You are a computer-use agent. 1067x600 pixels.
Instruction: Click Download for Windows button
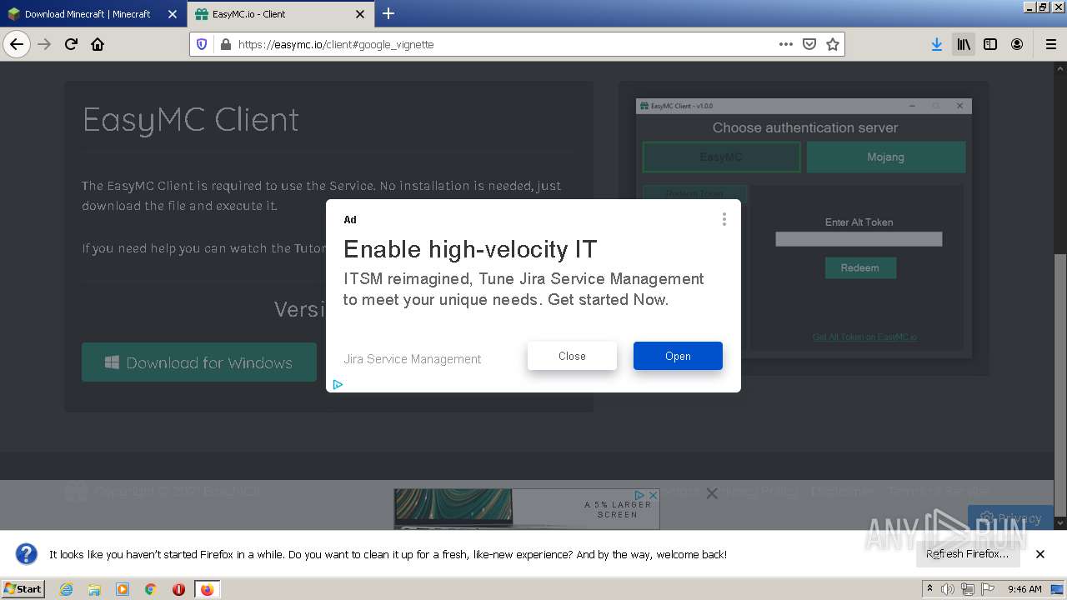199,362
